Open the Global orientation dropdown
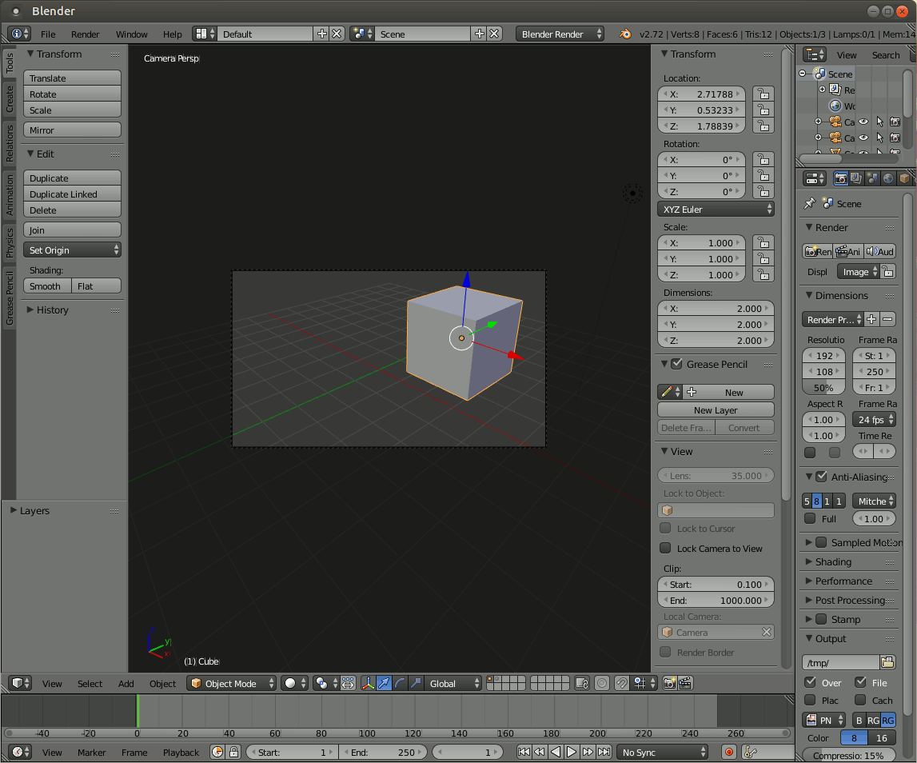This screenshot has height=763, width=917. tap(453, 683)
